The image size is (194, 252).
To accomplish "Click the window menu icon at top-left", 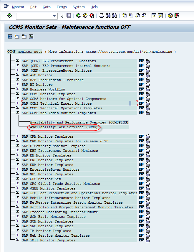I will click(6, 6).
